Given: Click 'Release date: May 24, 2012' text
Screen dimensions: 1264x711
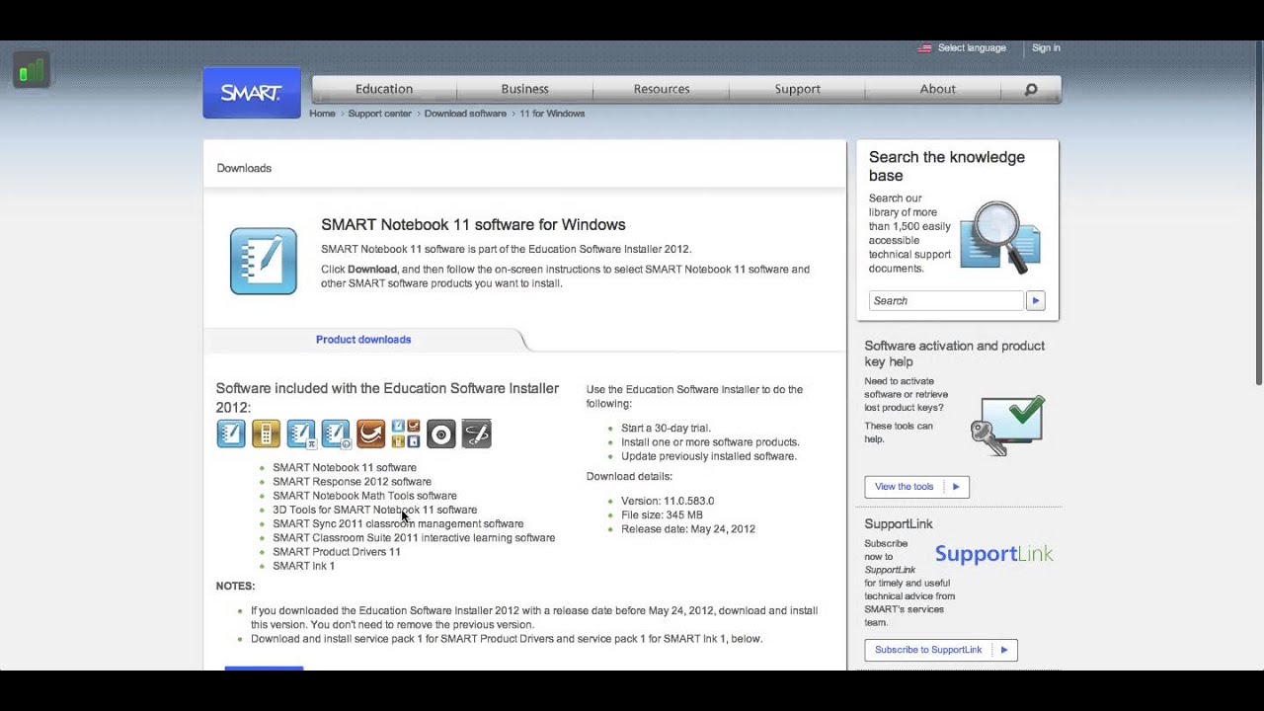Looking at the screenshot, I should pos(688,529).
